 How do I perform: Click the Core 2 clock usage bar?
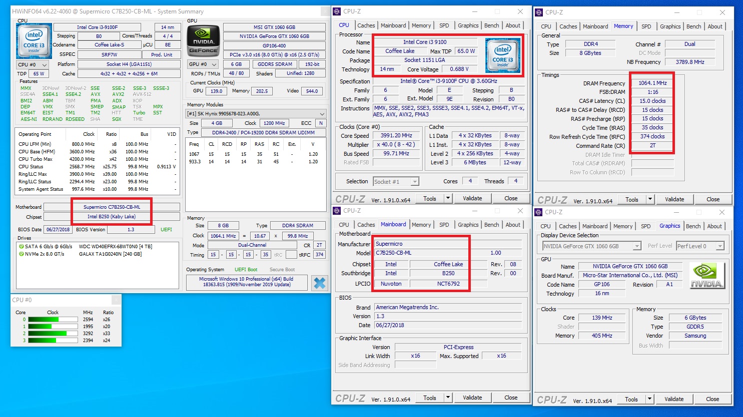pos(53,333)
